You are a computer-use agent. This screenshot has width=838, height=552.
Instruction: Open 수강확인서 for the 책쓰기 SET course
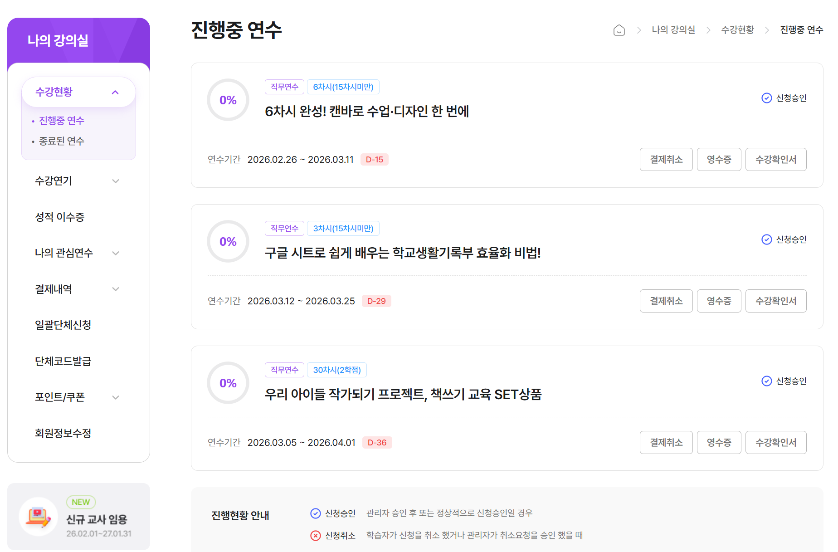(x=775, y=442)
